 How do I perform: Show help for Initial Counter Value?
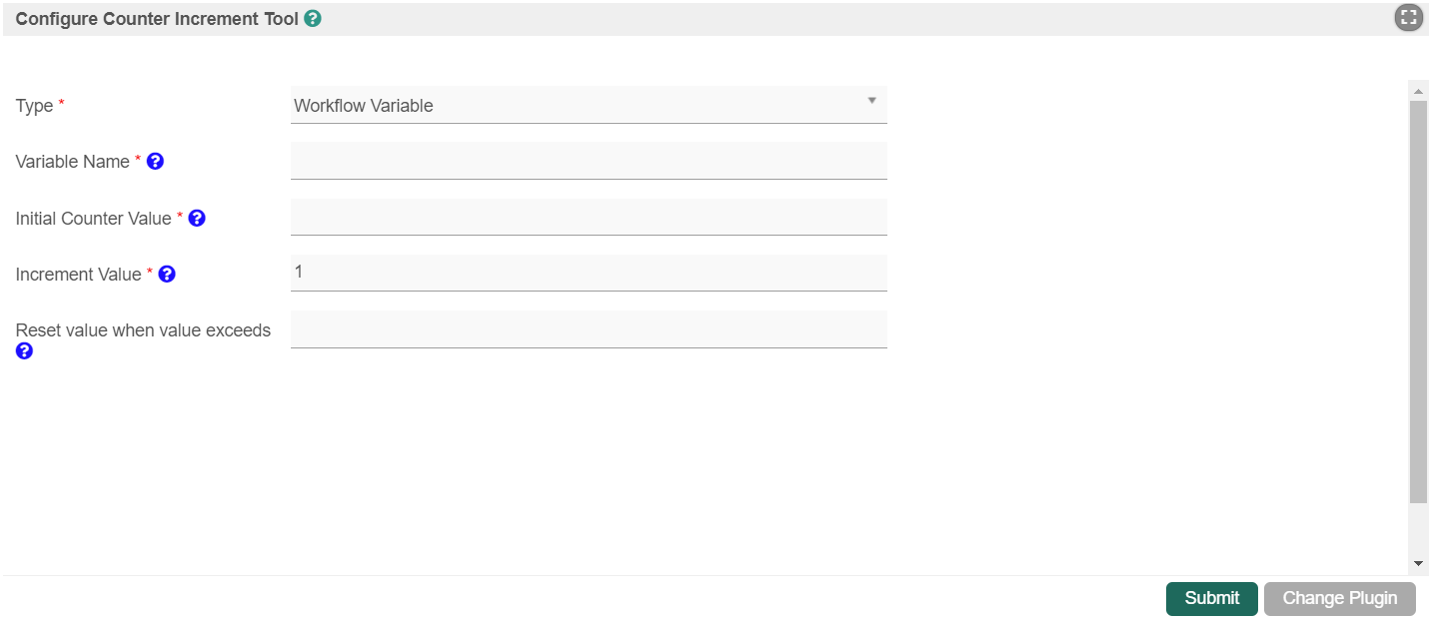(x=197, y=218)
